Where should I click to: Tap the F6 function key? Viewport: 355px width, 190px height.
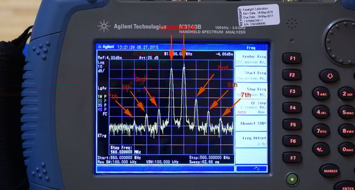(293, 141)
